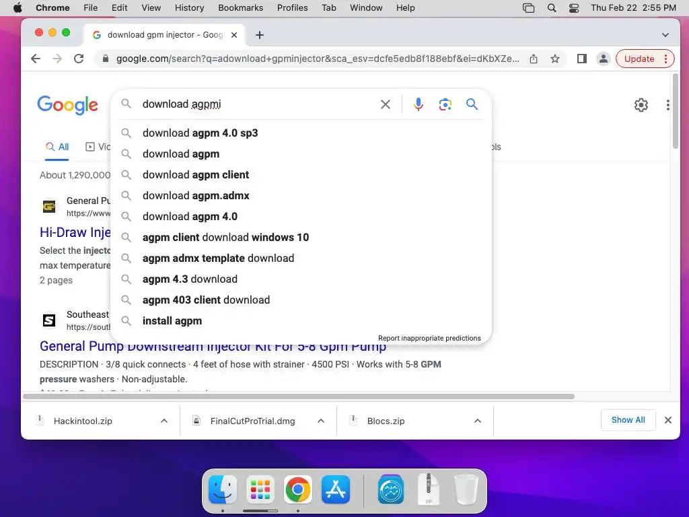
Task: Open the Tab menu
Action: [x=328, y=8]
